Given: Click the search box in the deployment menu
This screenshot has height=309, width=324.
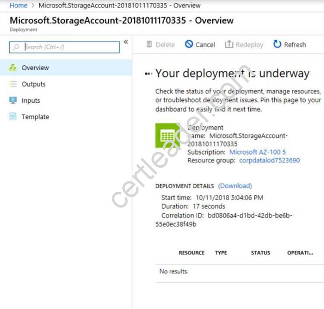Looking at the screenshot, I should tap(64, 47).
